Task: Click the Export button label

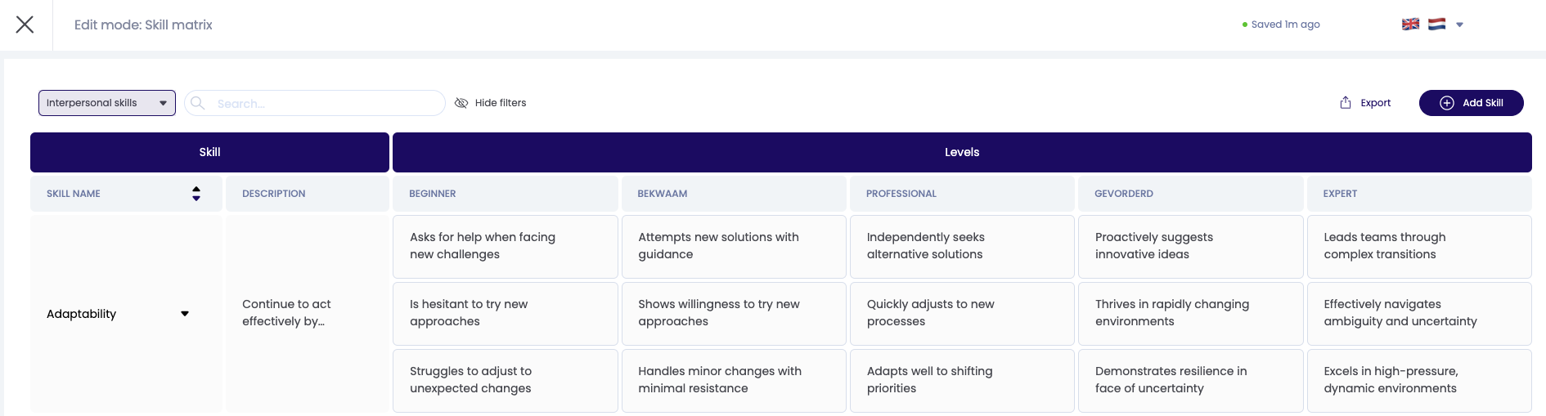Action: point(1375,103)
